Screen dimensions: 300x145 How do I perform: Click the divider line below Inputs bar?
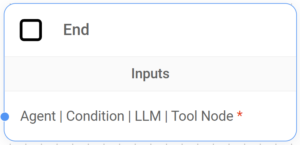coord(150,91)
